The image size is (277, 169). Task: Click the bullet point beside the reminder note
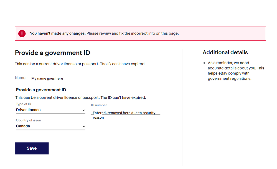tap(204, 63)
